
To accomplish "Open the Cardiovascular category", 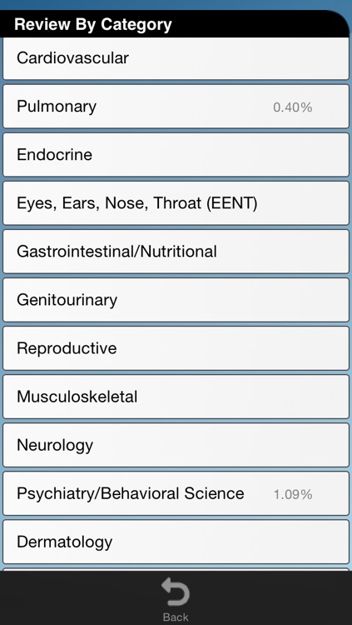I will pyautogui.click(x=176, y=58).
